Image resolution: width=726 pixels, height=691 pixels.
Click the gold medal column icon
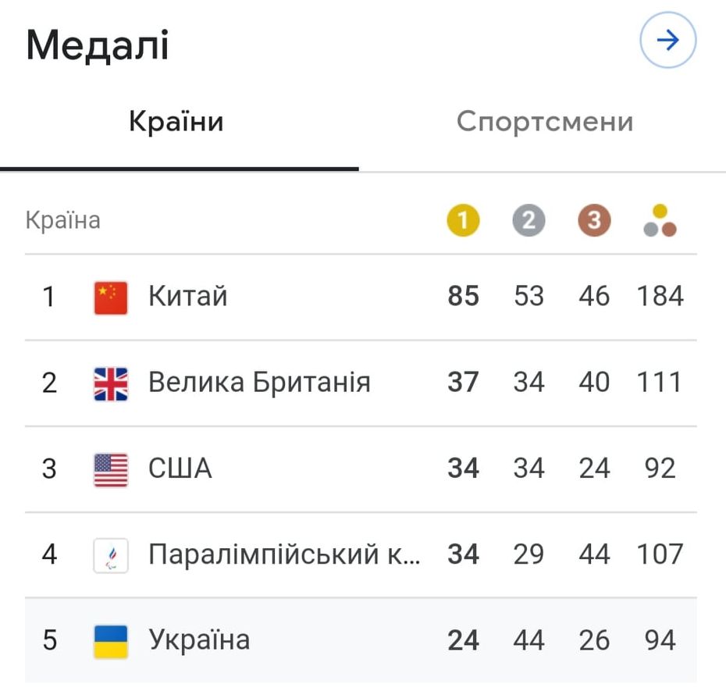tap(463, 221)
